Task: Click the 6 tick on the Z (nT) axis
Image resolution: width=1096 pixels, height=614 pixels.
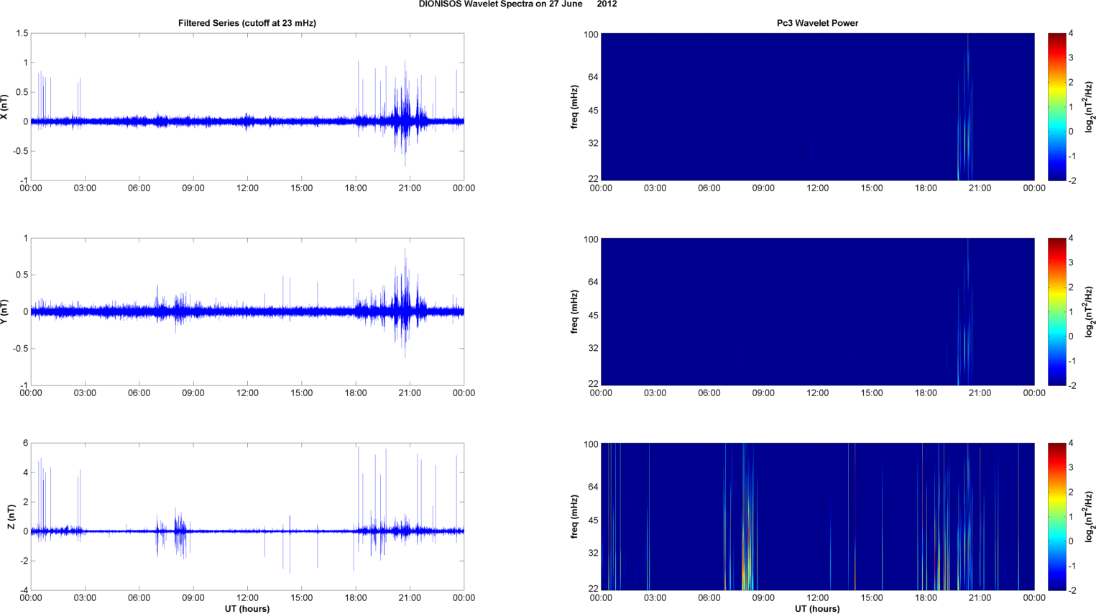Action: click(26, 444)
